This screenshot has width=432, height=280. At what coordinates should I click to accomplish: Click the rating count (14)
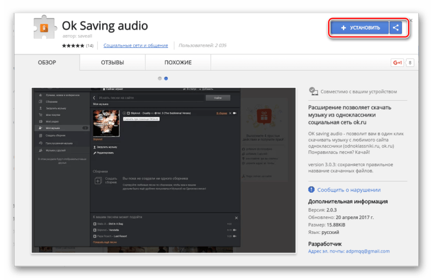point(89,46)
